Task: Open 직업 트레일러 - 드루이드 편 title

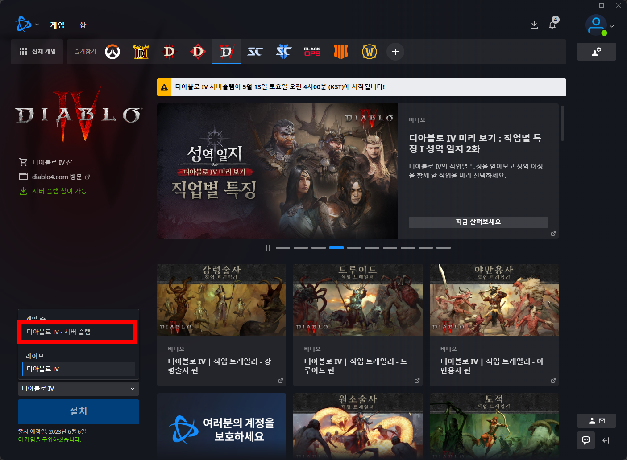Action: 356,366
